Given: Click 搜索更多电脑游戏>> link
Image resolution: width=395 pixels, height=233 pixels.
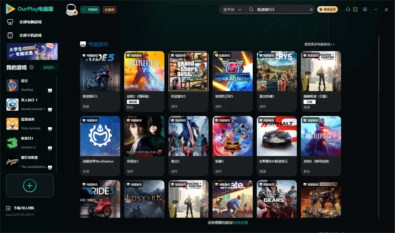Looking at the screenshot, I should click(319, 44).
